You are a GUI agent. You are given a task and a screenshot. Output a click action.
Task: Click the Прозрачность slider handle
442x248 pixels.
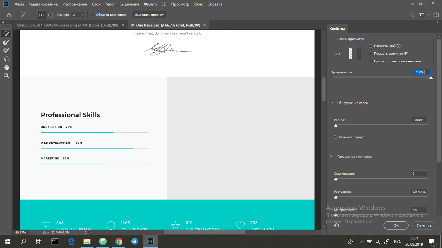431,77
